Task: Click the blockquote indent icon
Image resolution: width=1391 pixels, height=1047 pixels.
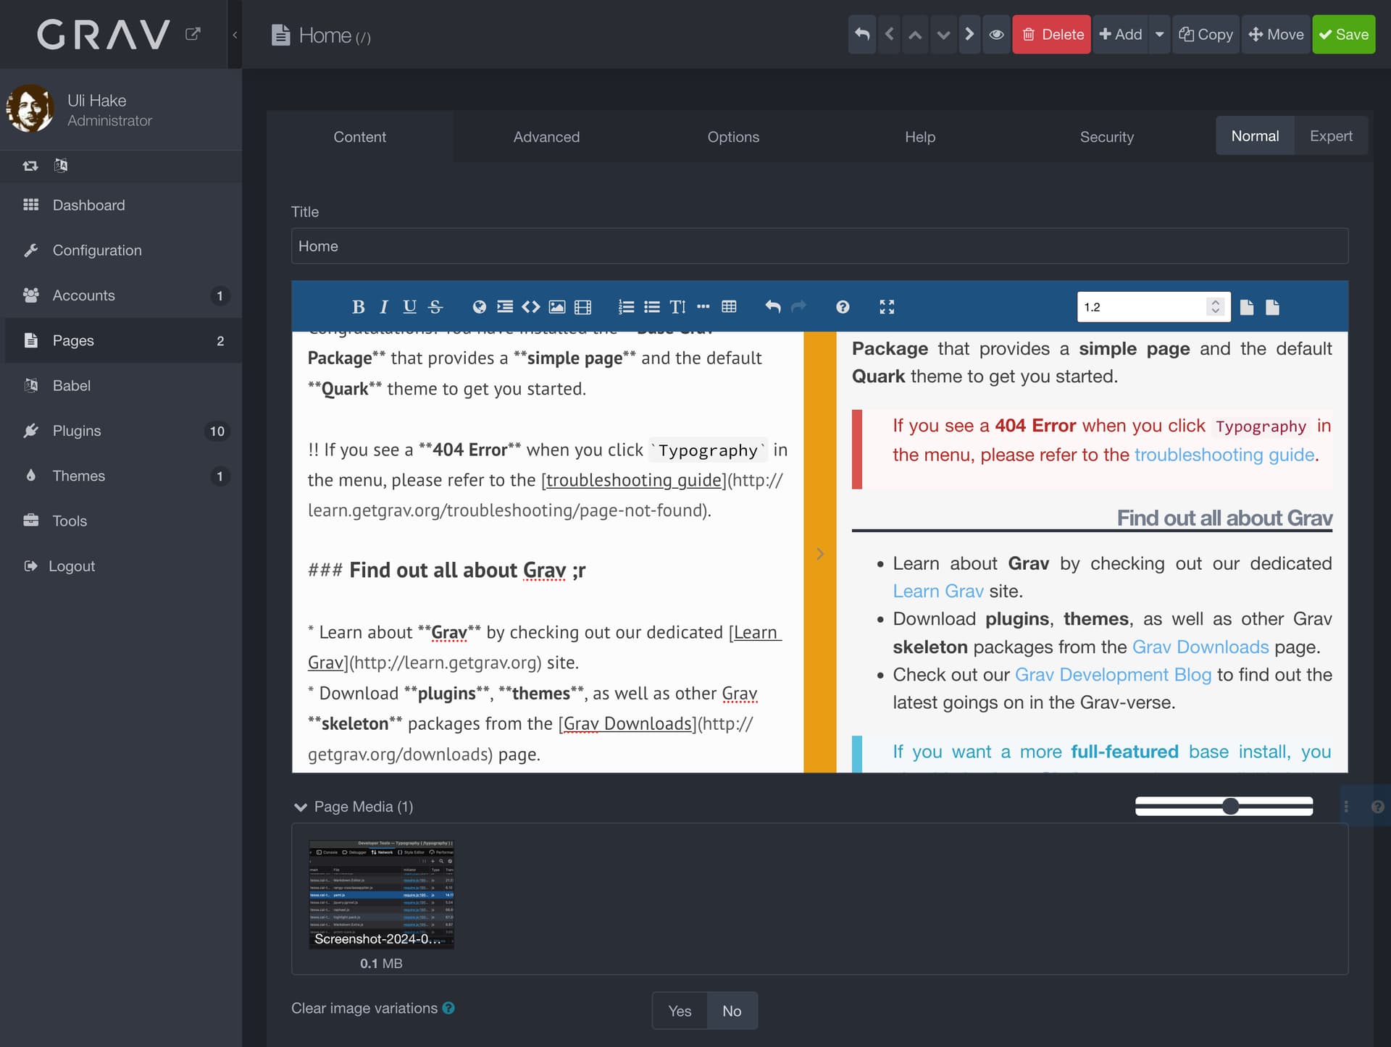Action: coord(505,307)
